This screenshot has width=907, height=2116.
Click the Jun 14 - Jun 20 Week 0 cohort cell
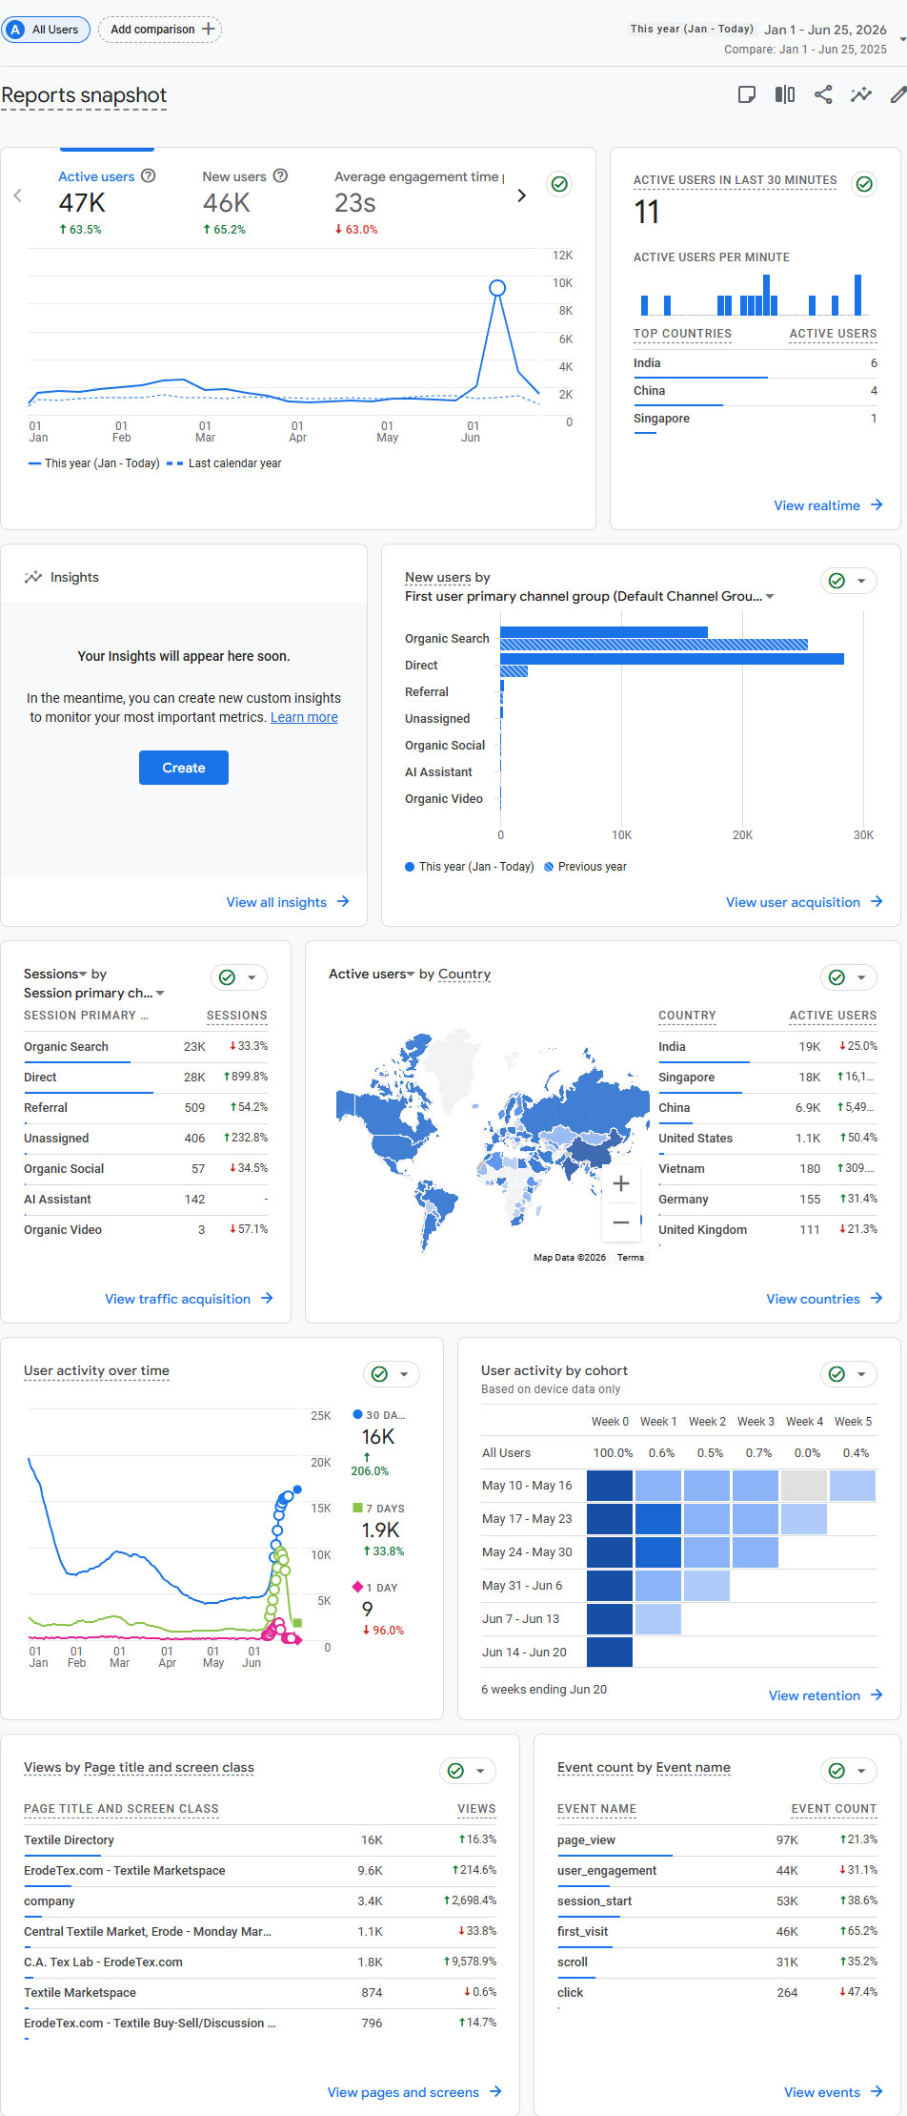[x=610, y=1652]
